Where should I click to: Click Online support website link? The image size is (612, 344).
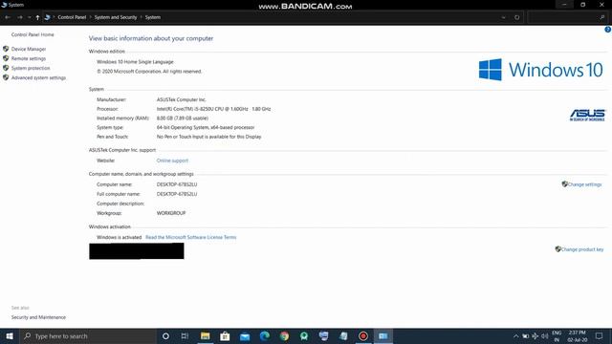coord(172,161)
